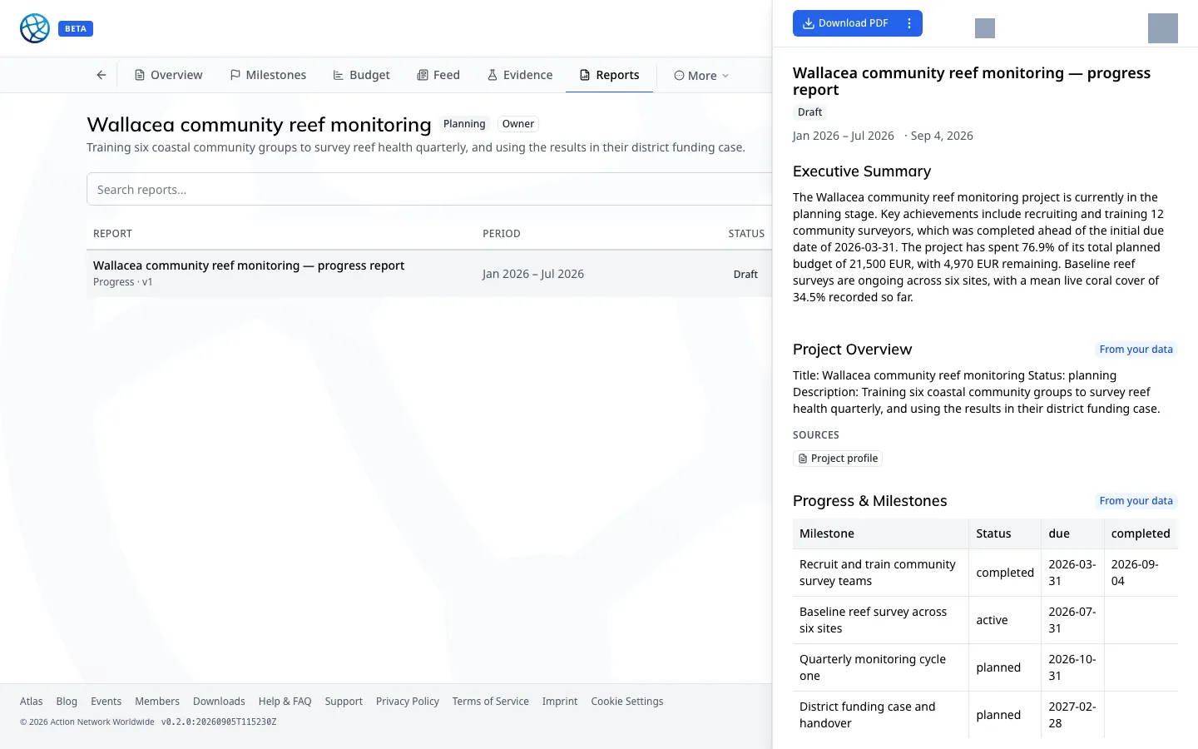1198x749 pixels.
Task: Click the small gray square in panel header
Action: click(x=985, y=28)
